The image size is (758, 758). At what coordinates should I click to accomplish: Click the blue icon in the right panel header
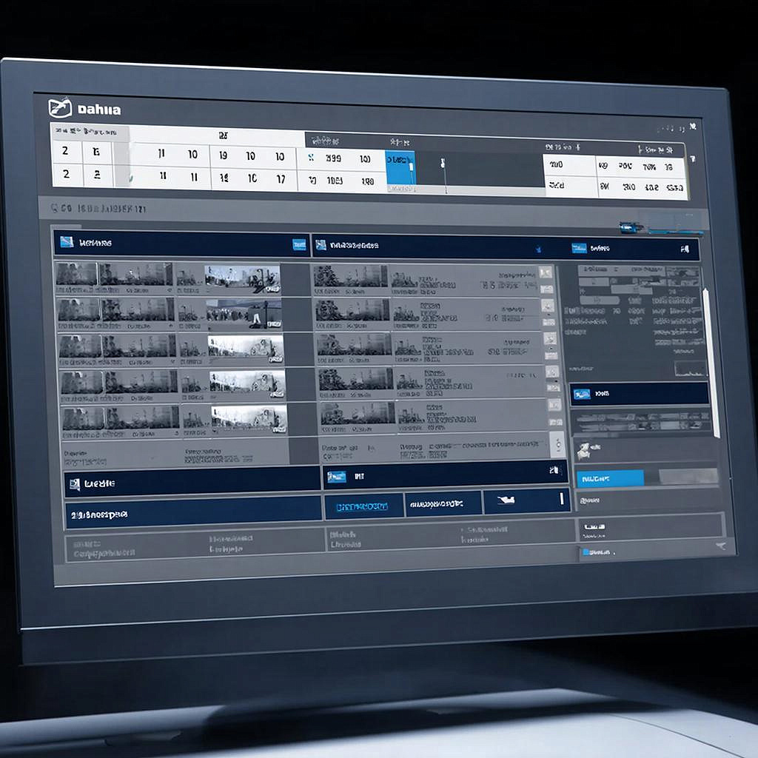tap(579, 248)
